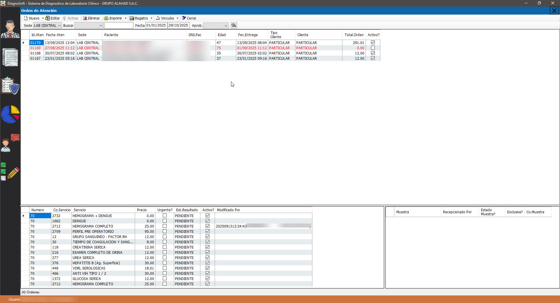Open the Sede LAB CENTRAL dropdown
The height and width of the screenshot is (303, 560).
47,26
